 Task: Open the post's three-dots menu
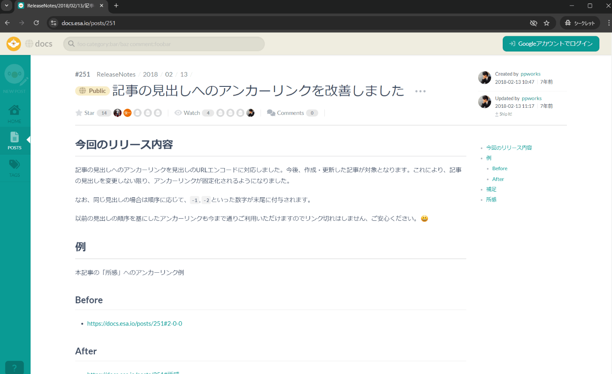(420, 91)
